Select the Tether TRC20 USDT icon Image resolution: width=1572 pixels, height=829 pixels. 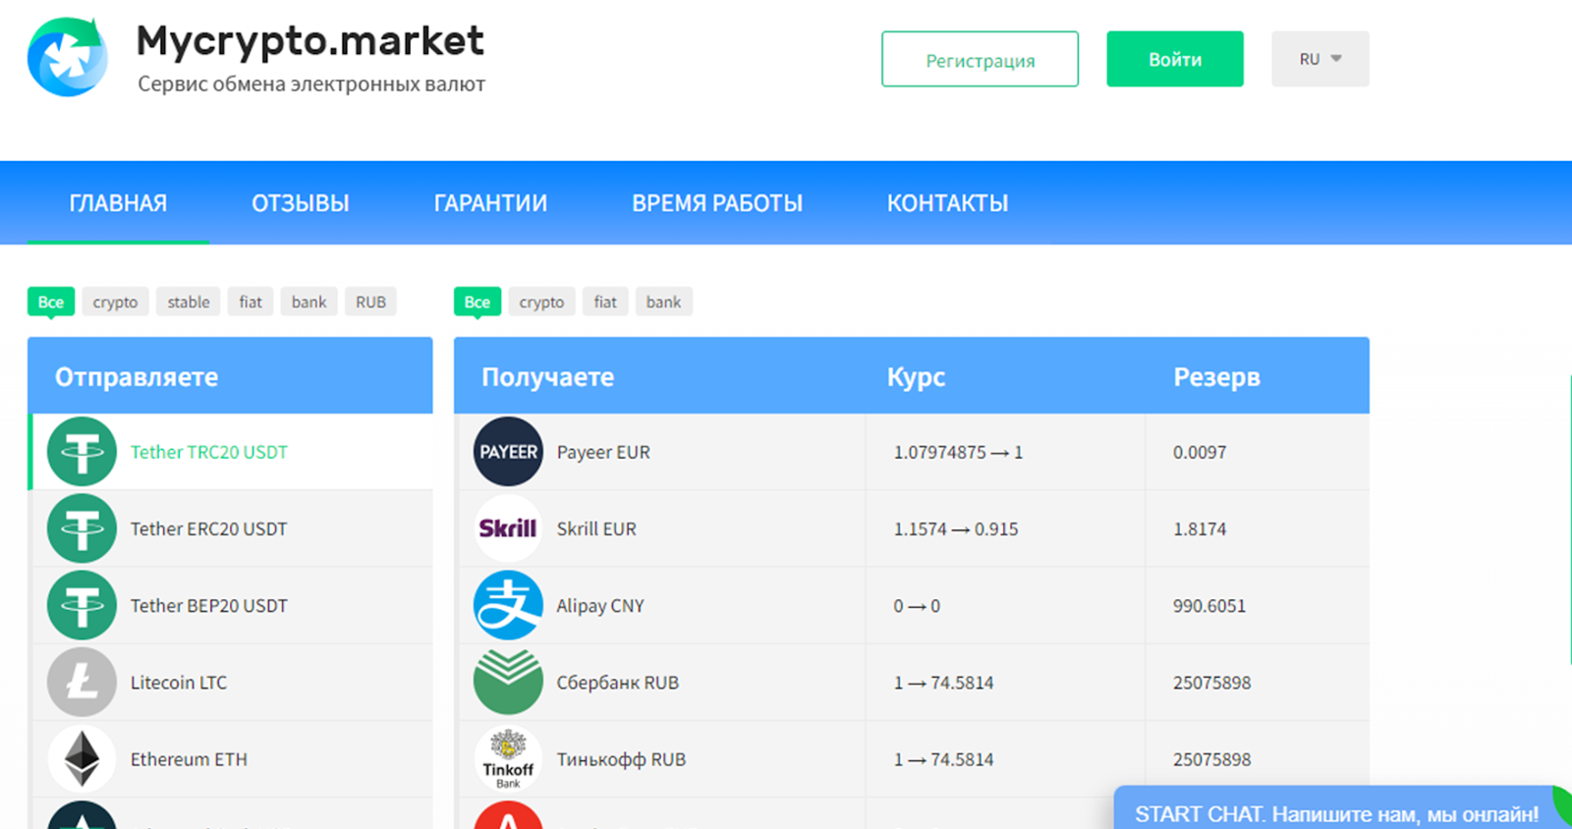tap(82, 452)
